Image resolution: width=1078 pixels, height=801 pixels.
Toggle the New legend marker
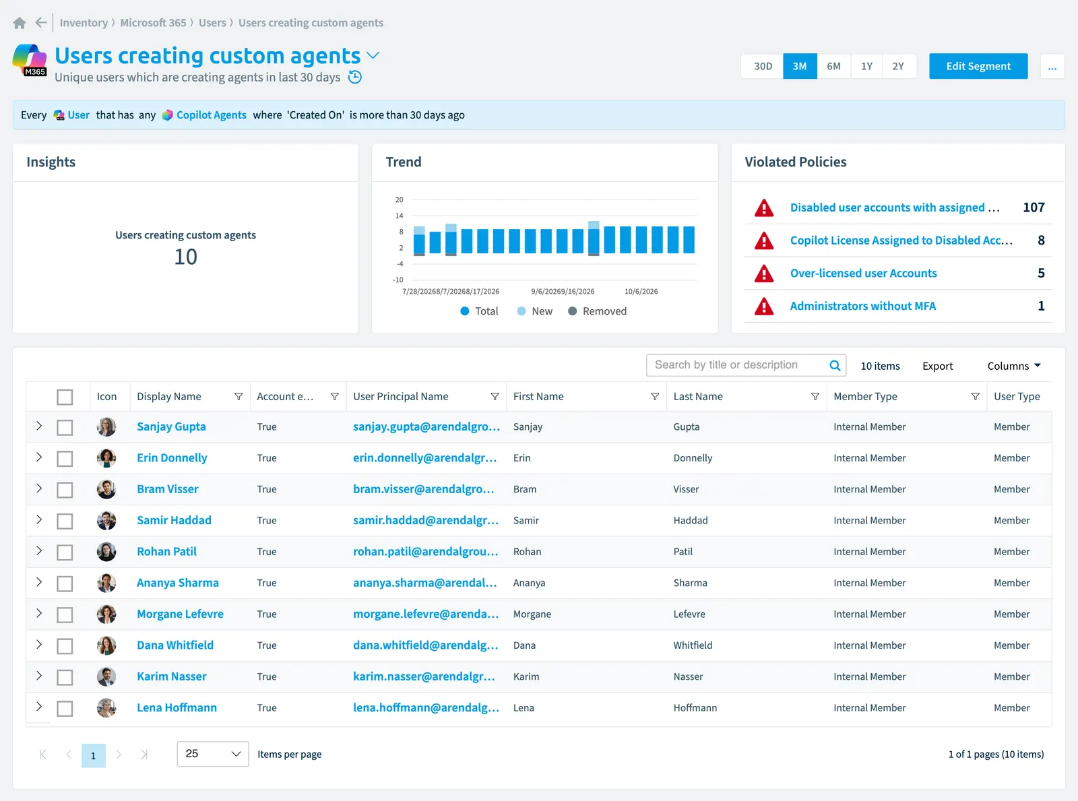coord(521,311)
